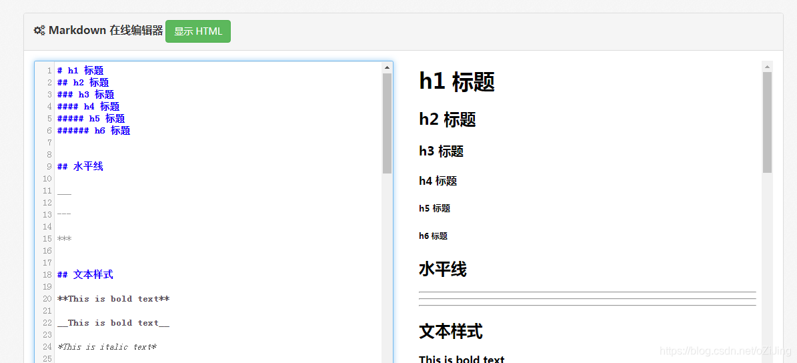This screenshot has width=797, height=363.
Task: Place cursor in '# h1 标题' source line
Action: pyautogui.click(x=81, y=70)
